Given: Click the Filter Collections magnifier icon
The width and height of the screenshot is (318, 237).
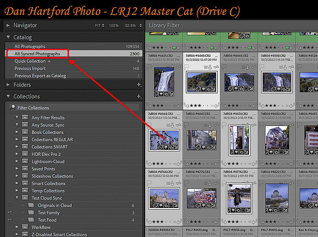Looking at the screenshot, I should 13,108.
